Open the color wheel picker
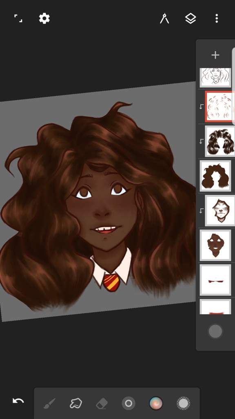This screenshot has width=235, height=419. tap(156, 403)
